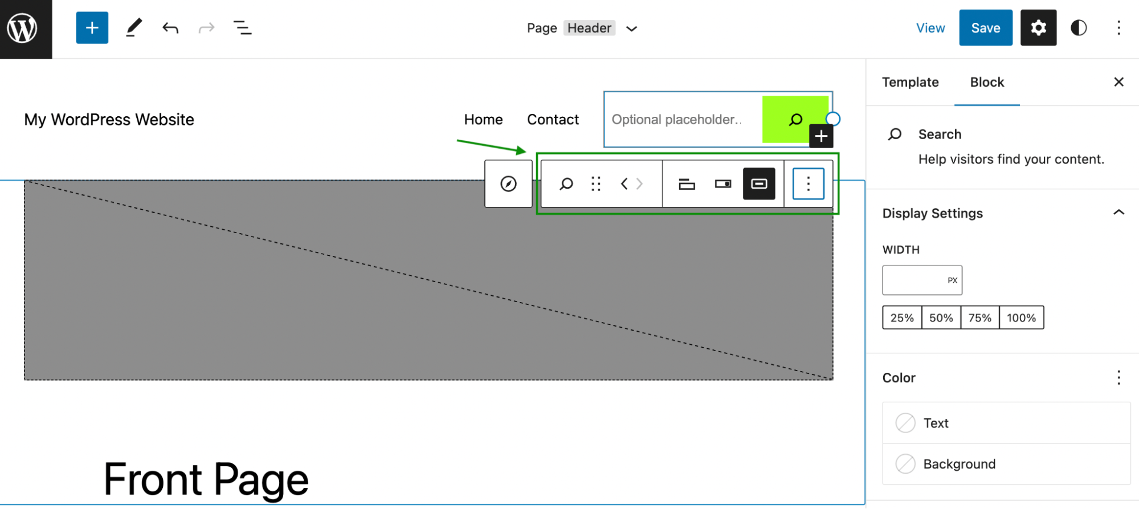
Task: Click the My WordPress Website site title
Action: point(109,120)
